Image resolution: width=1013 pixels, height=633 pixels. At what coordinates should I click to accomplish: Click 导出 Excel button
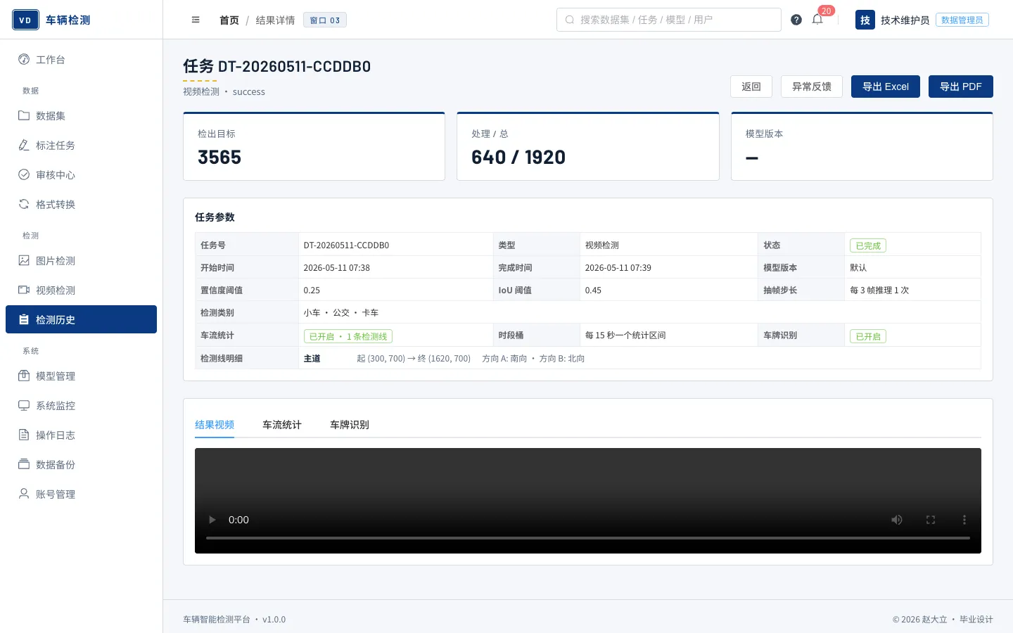[886, 87]
